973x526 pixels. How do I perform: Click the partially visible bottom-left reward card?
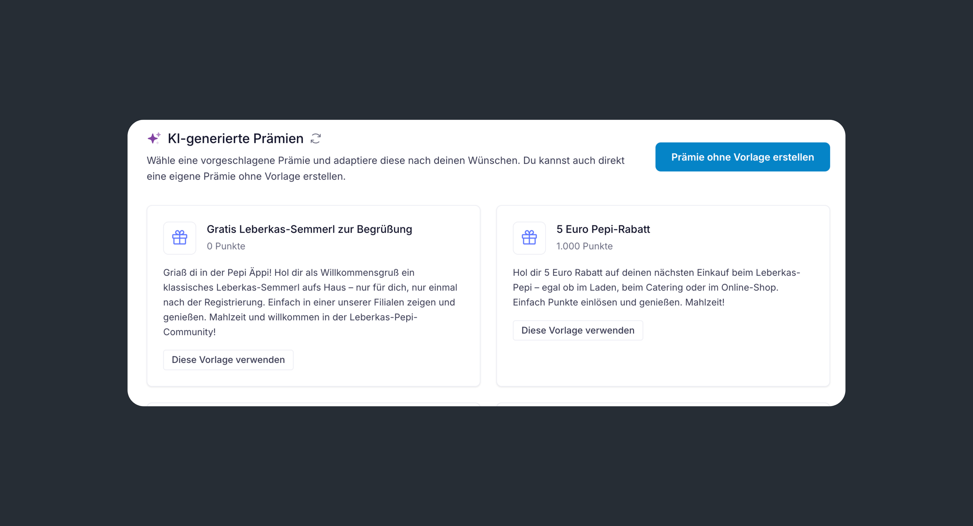313,404
